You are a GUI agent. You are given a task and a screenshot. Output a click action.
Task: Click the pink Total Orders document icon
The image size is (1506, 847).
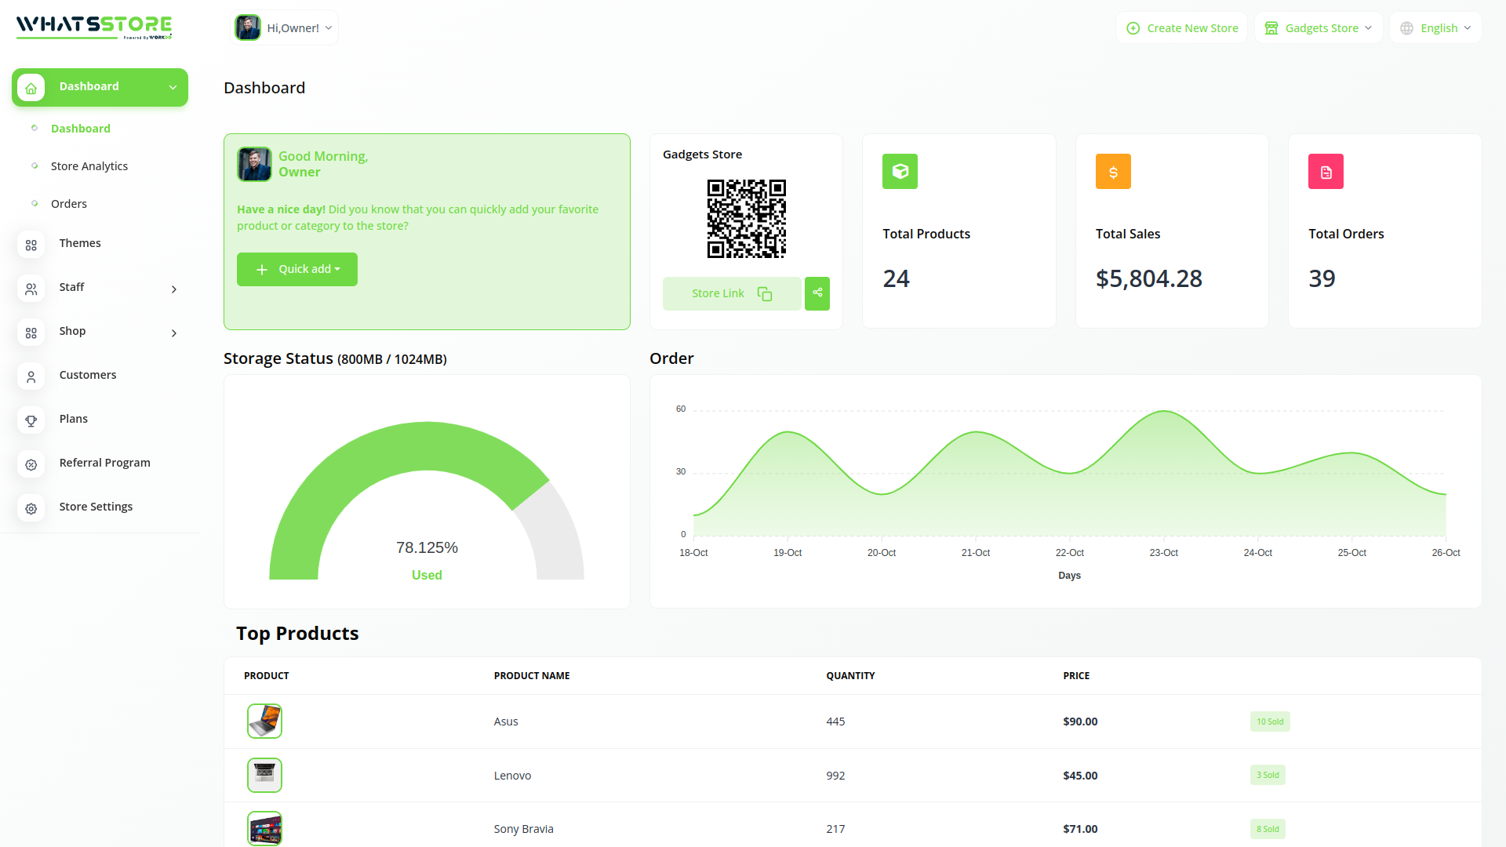pyautogui.click(x=1326, y=171)
